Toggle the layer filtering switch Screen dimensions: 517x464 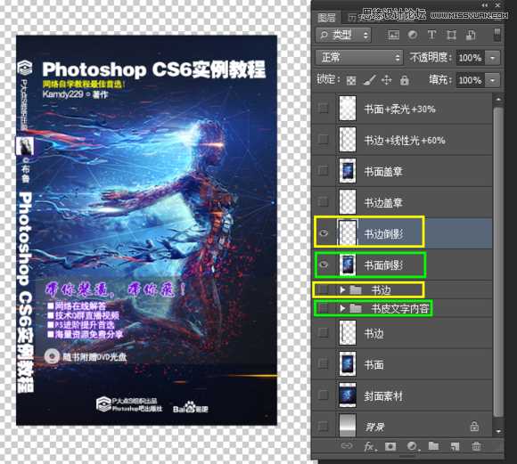tap(497, 35)
